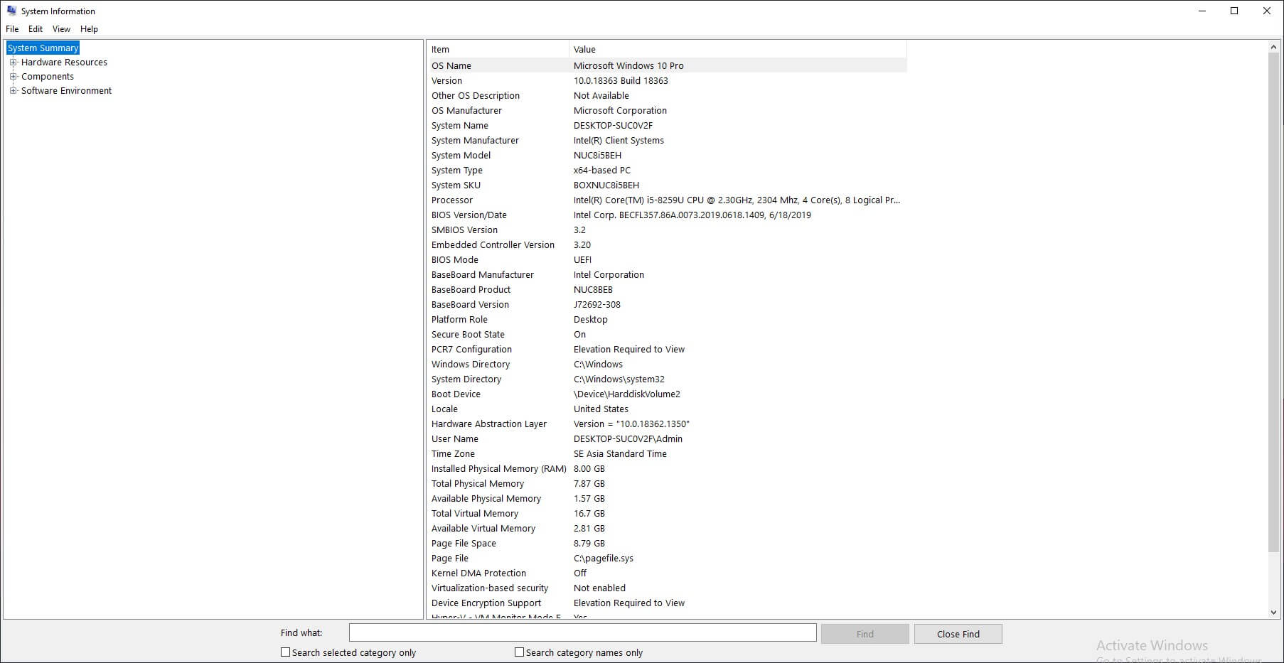Open the File menu
The width and height of the screenshot is (1284, 663).
(12, 29)
